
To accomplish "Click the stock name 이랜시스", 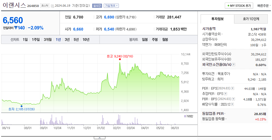I will [14, 5].
